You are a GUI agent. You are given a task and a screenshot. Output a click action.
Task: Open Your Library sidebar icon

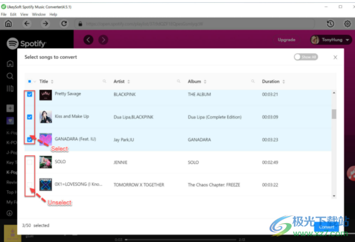tap(10, 88)
